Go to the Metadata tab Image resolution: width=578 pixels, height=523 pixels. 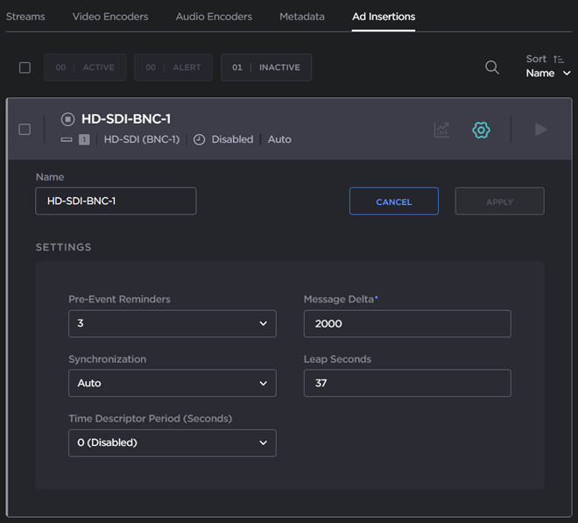click(x=301, y=17)
